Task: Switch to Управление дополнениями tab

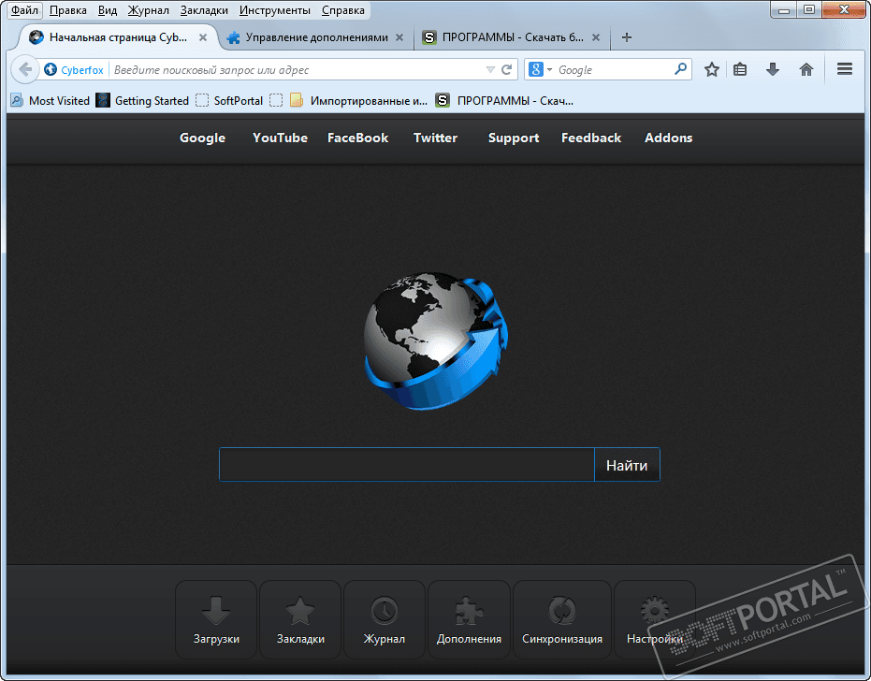Action: [316, 37]
